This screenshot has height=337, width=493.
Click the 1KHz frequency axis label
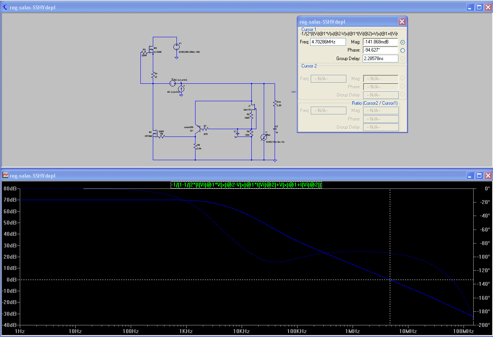[186, 332]
